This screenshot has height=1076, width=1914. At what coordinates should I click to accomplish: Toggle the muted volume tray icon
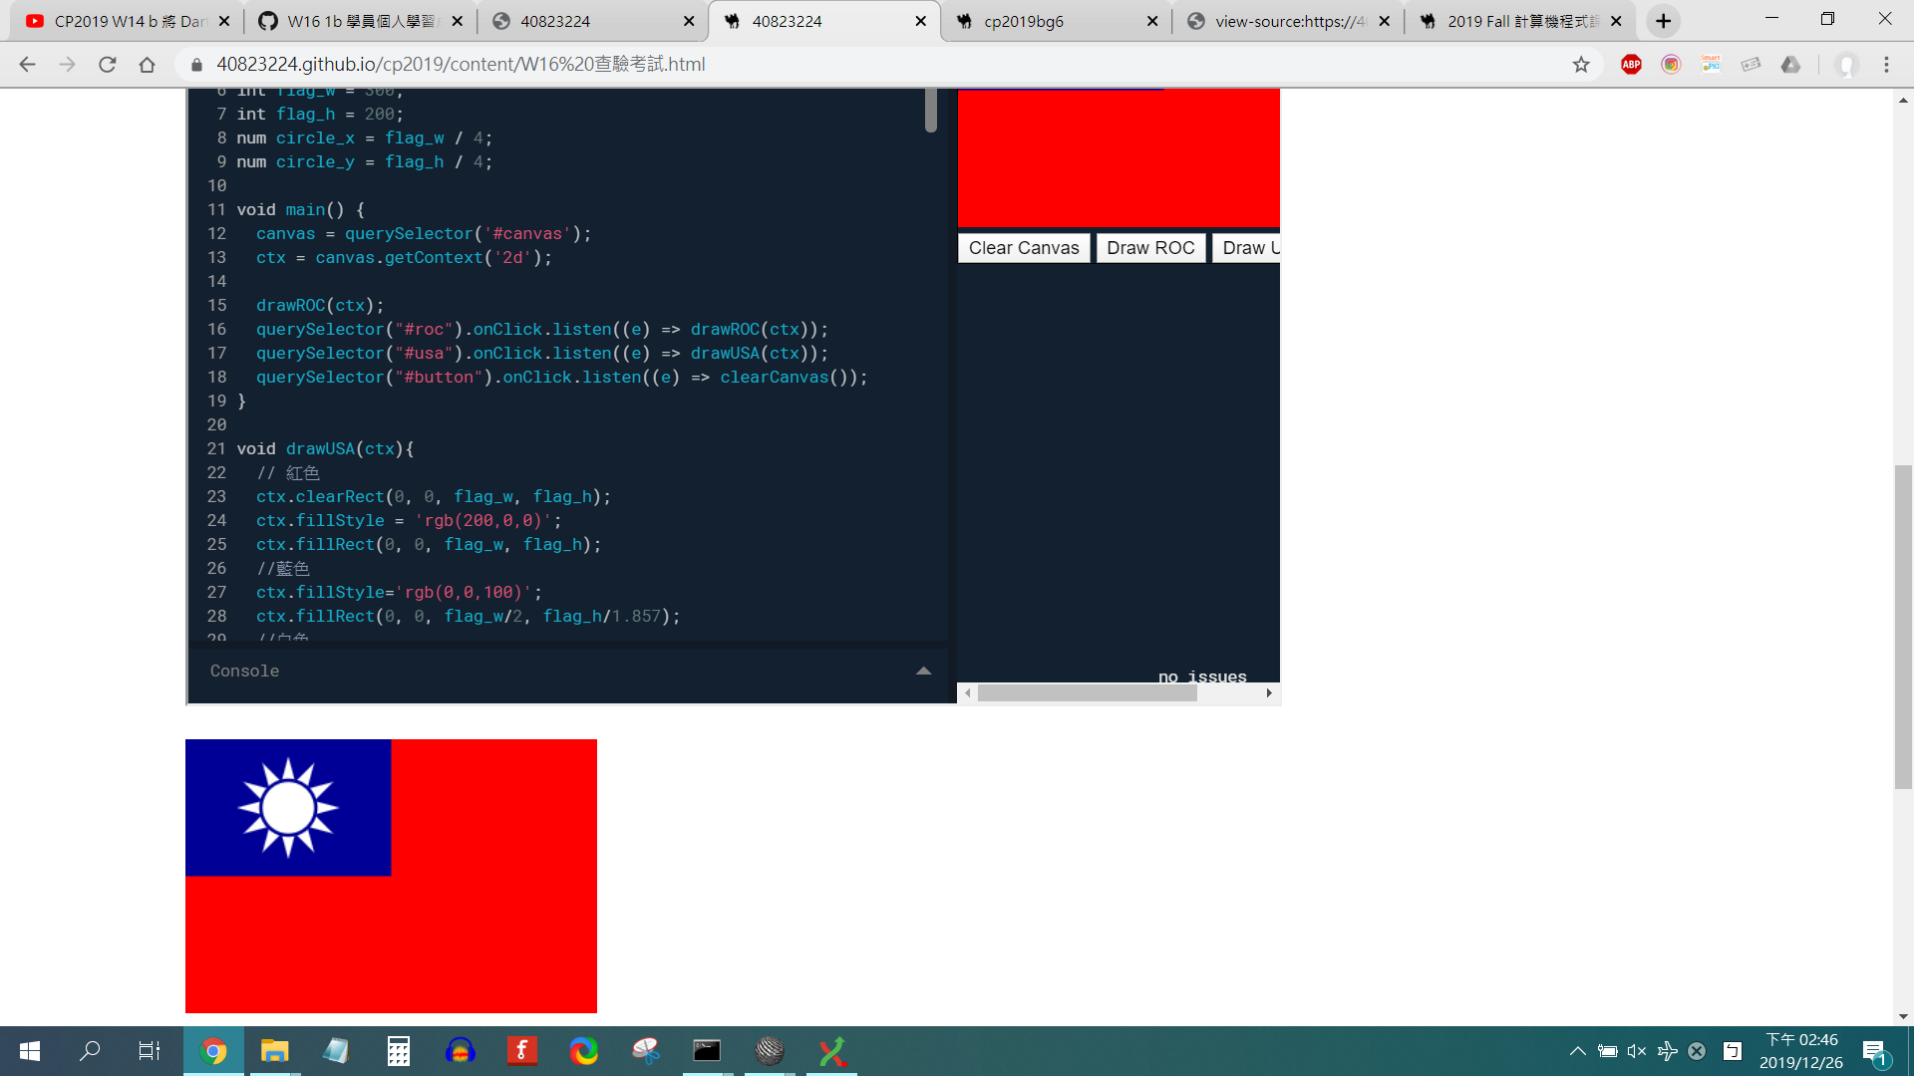point(1637,1051)
